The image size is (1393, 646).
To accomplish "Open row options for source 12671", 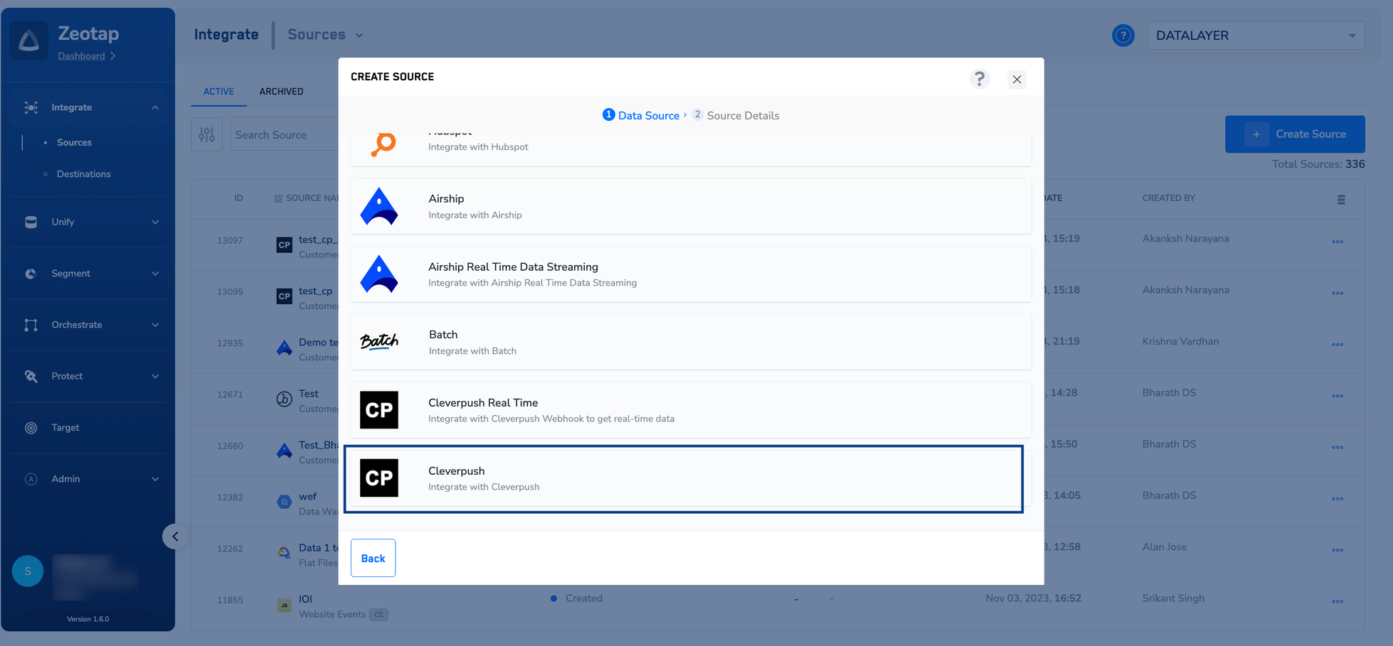I will 1338,396.
